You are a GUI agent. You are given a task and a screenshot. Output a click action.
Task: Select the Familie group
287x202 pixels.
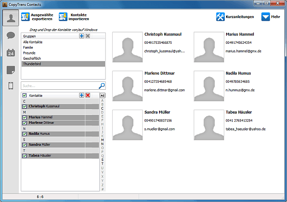point(63,47)
